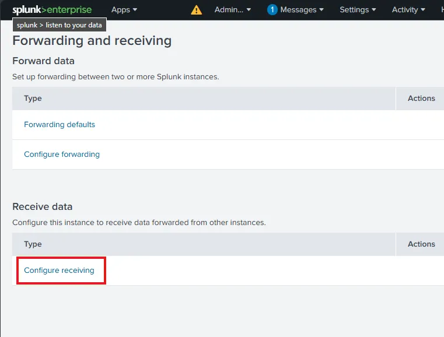Expand the Apps dropdown menu
The width and height of the screenshot is (444, 337).
124,10
